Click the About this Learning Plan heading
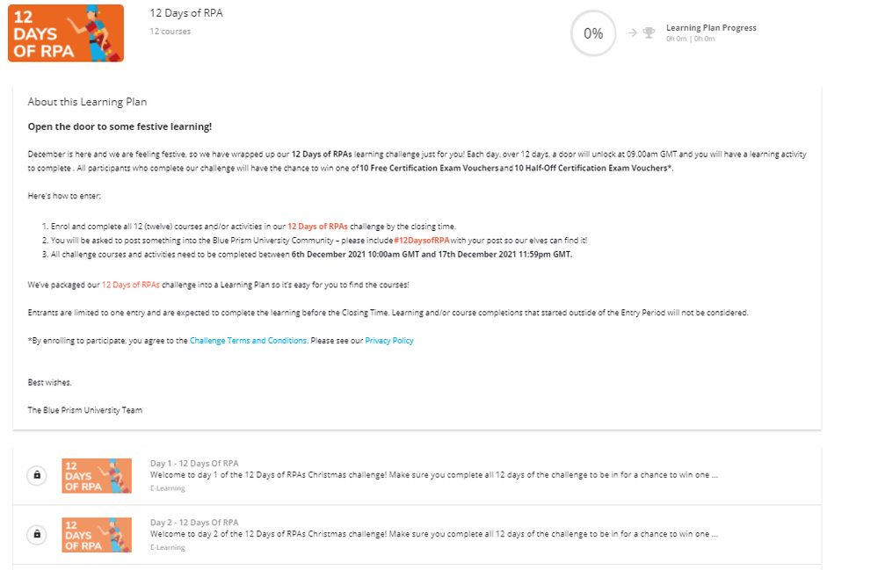878x570 pixels. coord(88,102)
